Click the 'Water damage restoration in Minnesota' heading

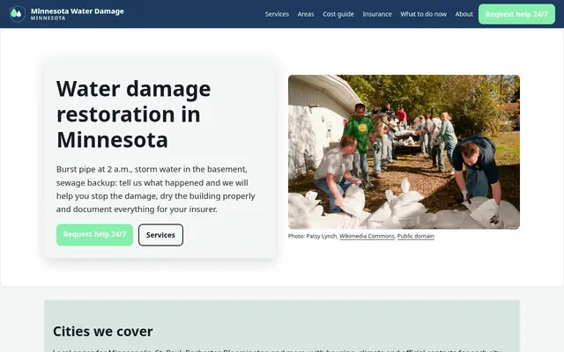pyautogui.click(x=133, y=114)
